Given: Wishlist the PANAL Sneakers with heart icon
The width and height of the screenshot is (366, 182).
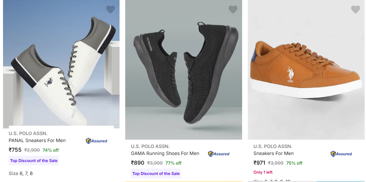Looking at the screenshot, I should tap(111, 10).
